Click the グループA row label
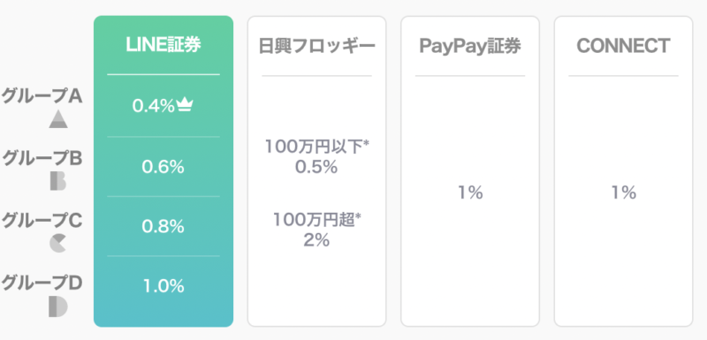 point(42,96)
